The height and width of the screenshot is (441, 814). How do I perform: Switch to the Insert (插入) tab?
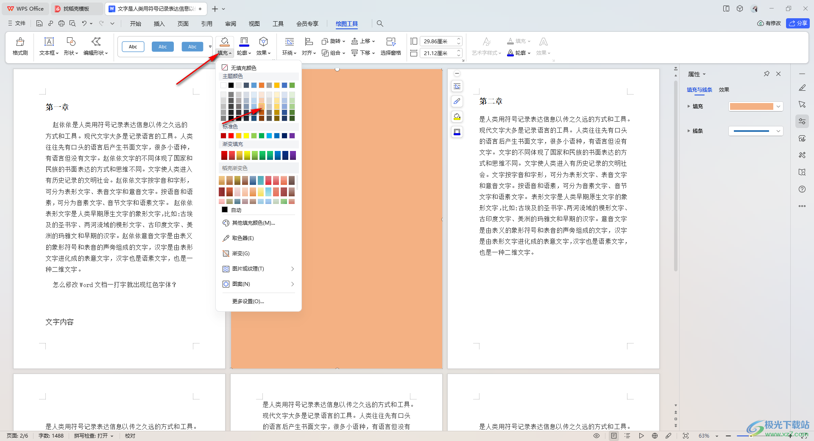point(159,24)
